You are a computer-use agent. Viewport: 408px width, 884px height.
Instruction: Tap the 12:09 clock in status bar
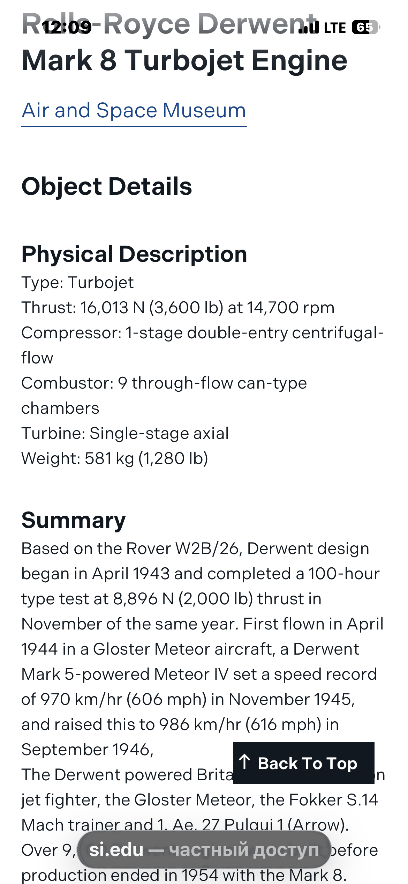pos(67,27)
